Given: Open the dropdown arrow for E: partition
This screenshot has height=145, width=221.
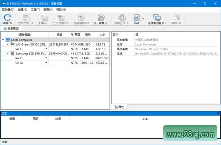Looking at the screenshot, I should pyautogui.click(x=46, y=49).
